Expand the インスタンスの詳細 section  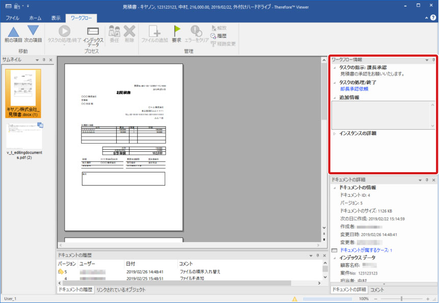point(334,134)
